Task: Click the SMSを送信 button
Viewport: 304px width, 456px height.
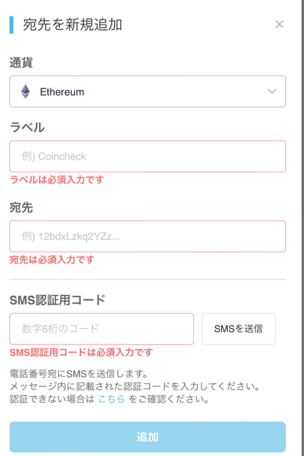Action: 239,329
